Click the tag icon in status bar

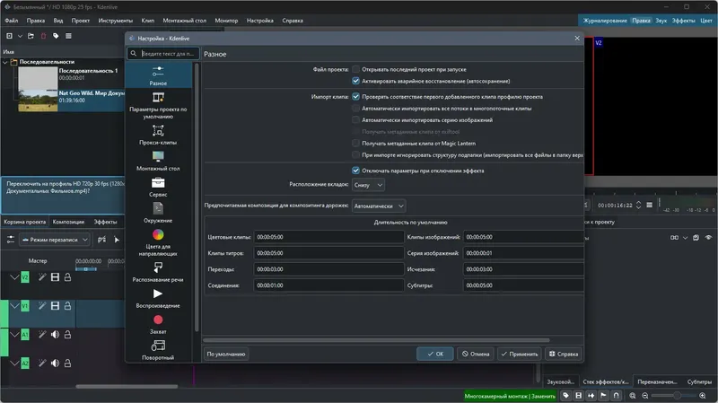[x=566, y=396]
